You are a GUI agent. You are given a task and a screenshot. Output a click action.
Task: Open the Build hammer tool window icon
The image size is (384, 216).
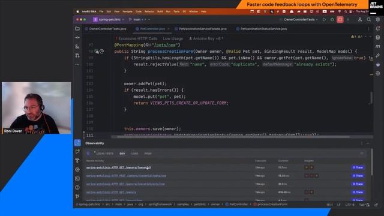[x=77, y=160]
